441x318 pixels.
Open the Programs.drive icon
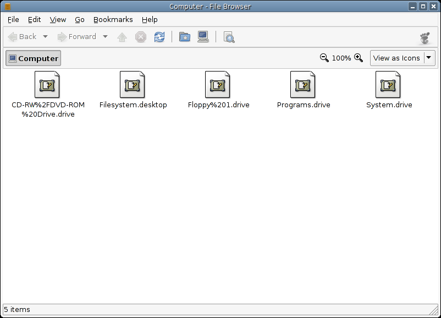click(304, 85)
